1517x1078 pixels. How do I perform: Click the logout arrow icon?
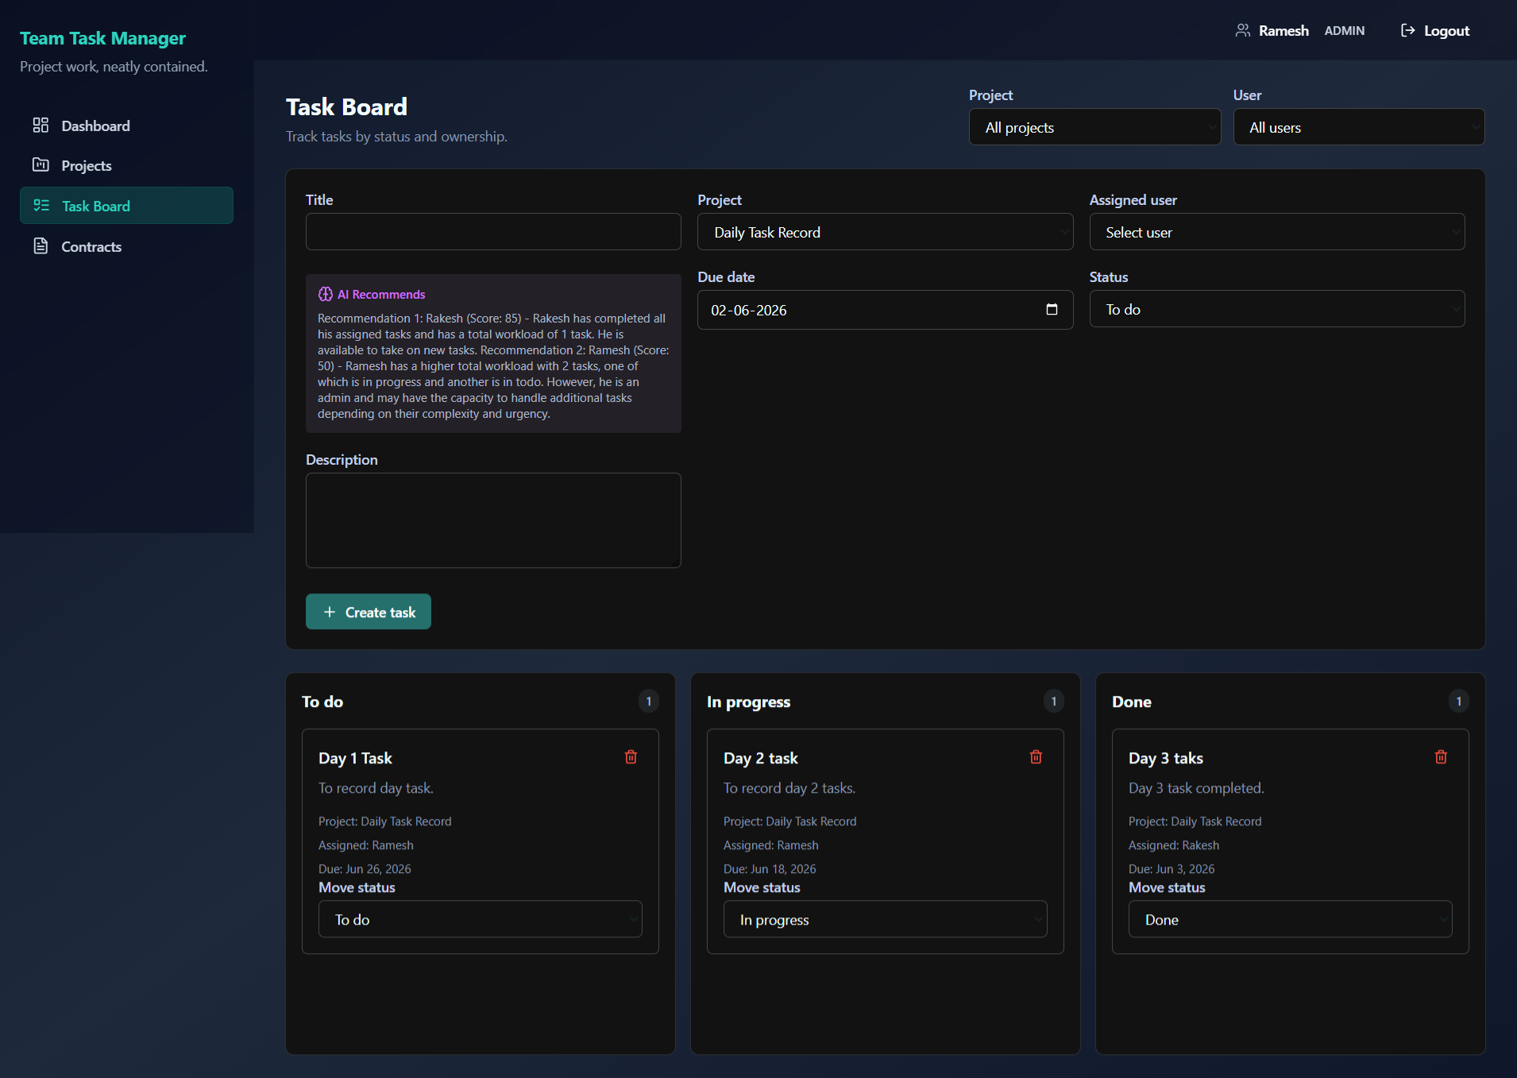tap(1407, 30)
